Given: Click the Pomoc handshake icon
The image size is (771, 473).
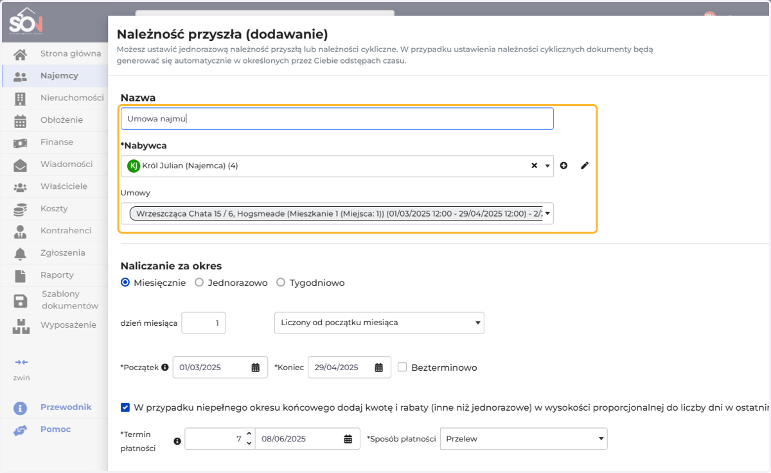Looking at the screenshot, I should point(21,430).
